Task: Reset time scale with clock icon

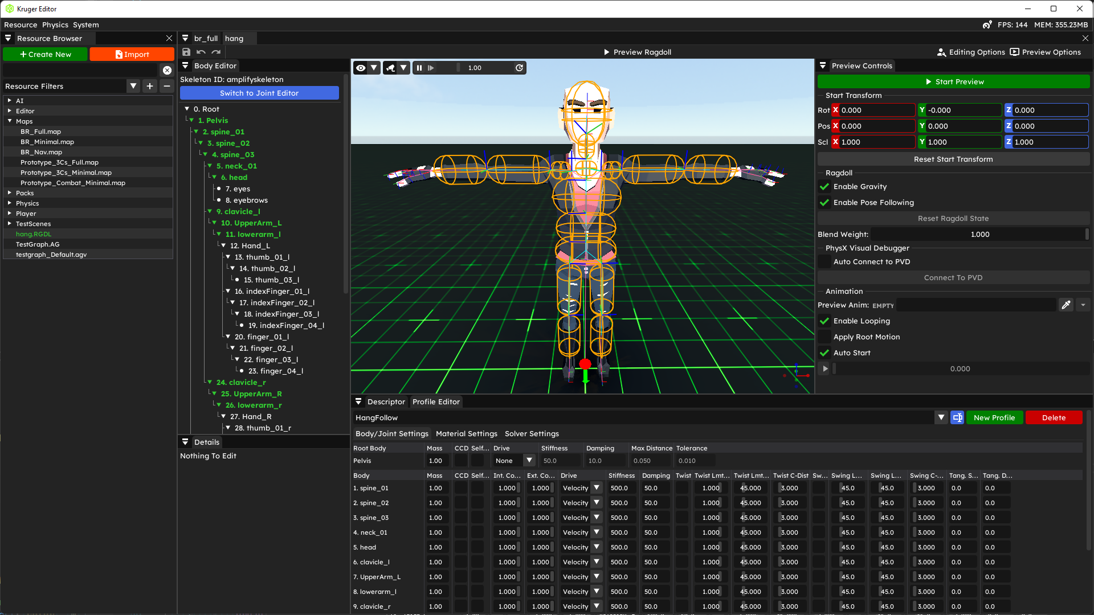Action: 519,68
